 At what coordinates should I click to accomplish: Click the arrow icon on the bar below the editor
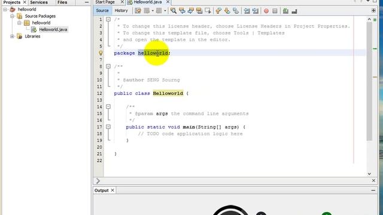(98, 180)
